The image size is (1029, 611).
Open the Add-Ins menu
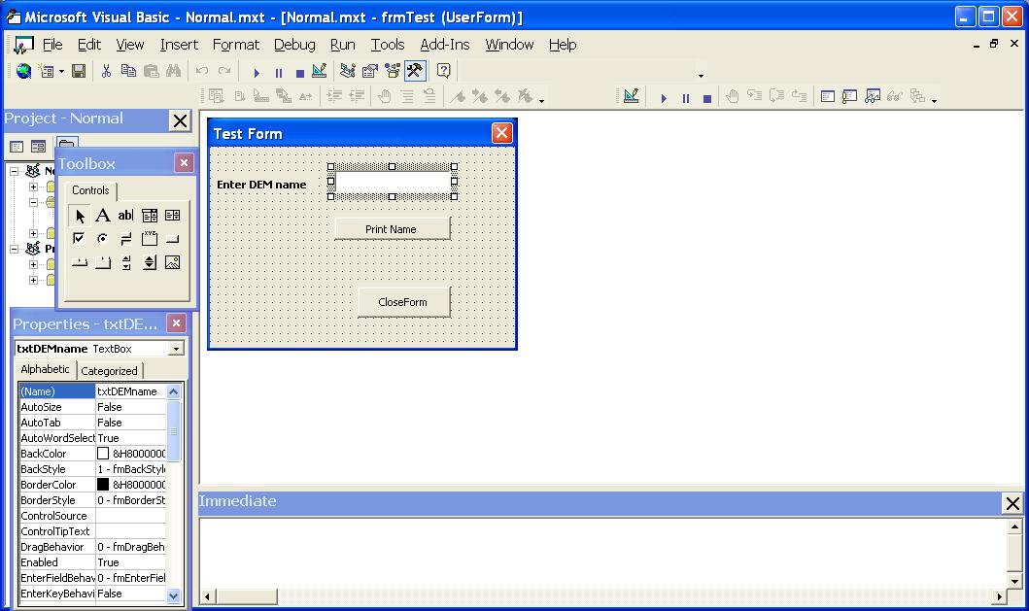[445, 45]
